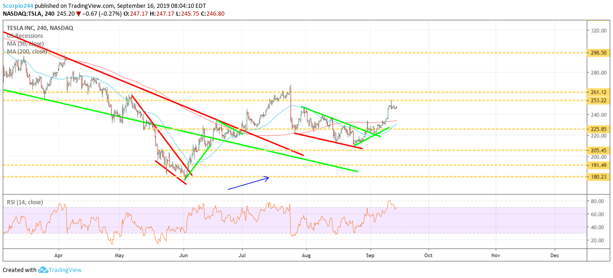Select the 205.45 level price label
The height and width of the screenshot is (278, 613).
coord(598,150)
